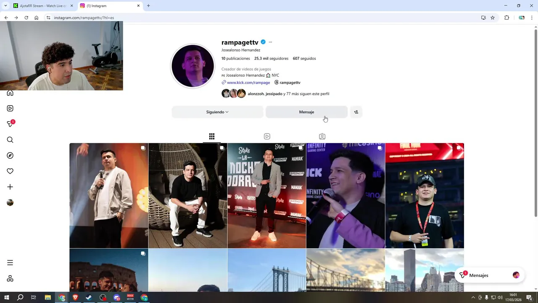Open a new browser tab
The image size is (538, 303).
pos(148,6)
